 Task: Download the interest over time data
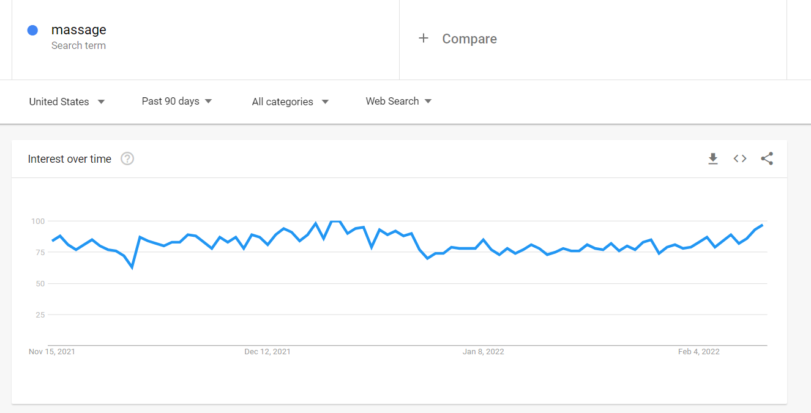coord(712,159)
